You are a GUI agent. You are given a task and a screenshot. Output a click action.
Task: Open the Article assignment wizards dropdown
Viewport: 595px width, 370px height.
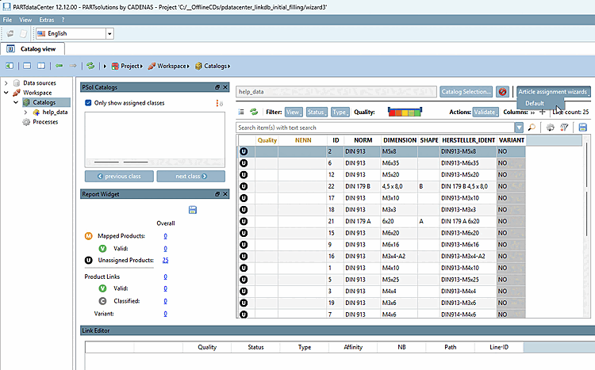tap(553, 92)
